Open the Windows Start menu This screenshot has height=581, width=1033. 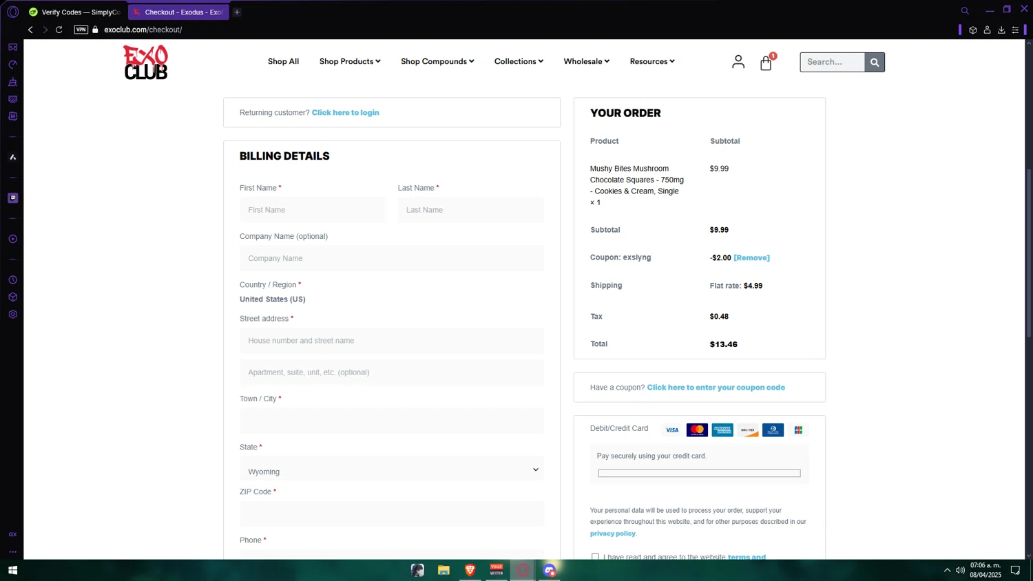tap(12, 570)
